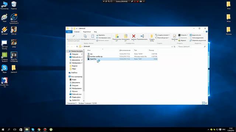The height and width of the screenshot is (132, 236).
Task: Click the taskbar search magnifier
Action: tap(9, 129)
